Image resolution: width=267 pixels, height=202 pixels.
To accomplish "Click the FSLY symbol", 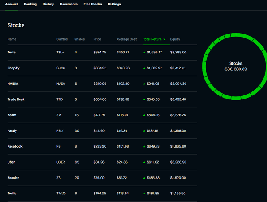I will coord(60,131).
